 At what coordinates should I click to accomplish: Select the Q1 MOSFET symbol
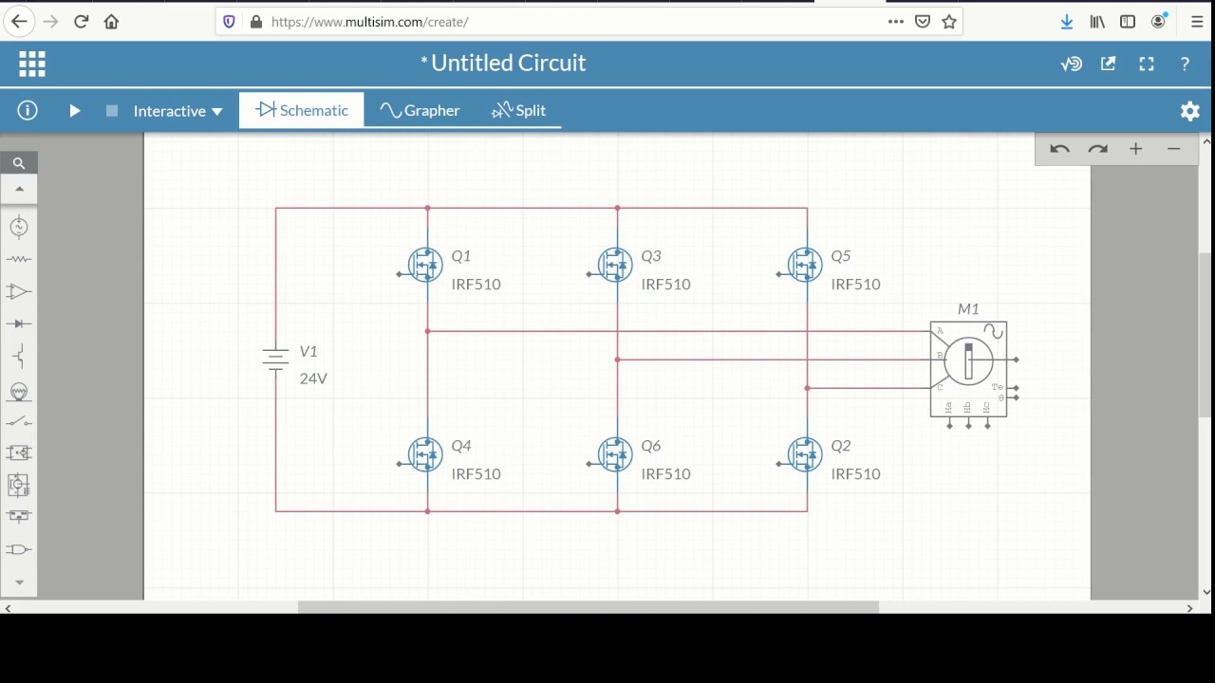pyautogui.click(x=424, y=265)
